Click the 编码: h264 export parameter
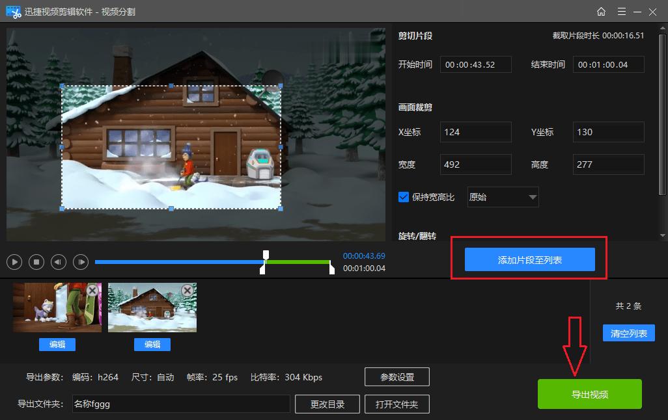This screenshot has width=668, height=420. coord(95,377)
